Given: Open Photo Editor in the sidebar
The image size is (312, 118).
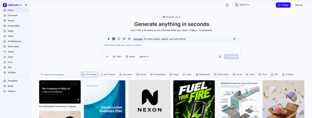Looking at the screenshot, I should (x=16, y=47).
